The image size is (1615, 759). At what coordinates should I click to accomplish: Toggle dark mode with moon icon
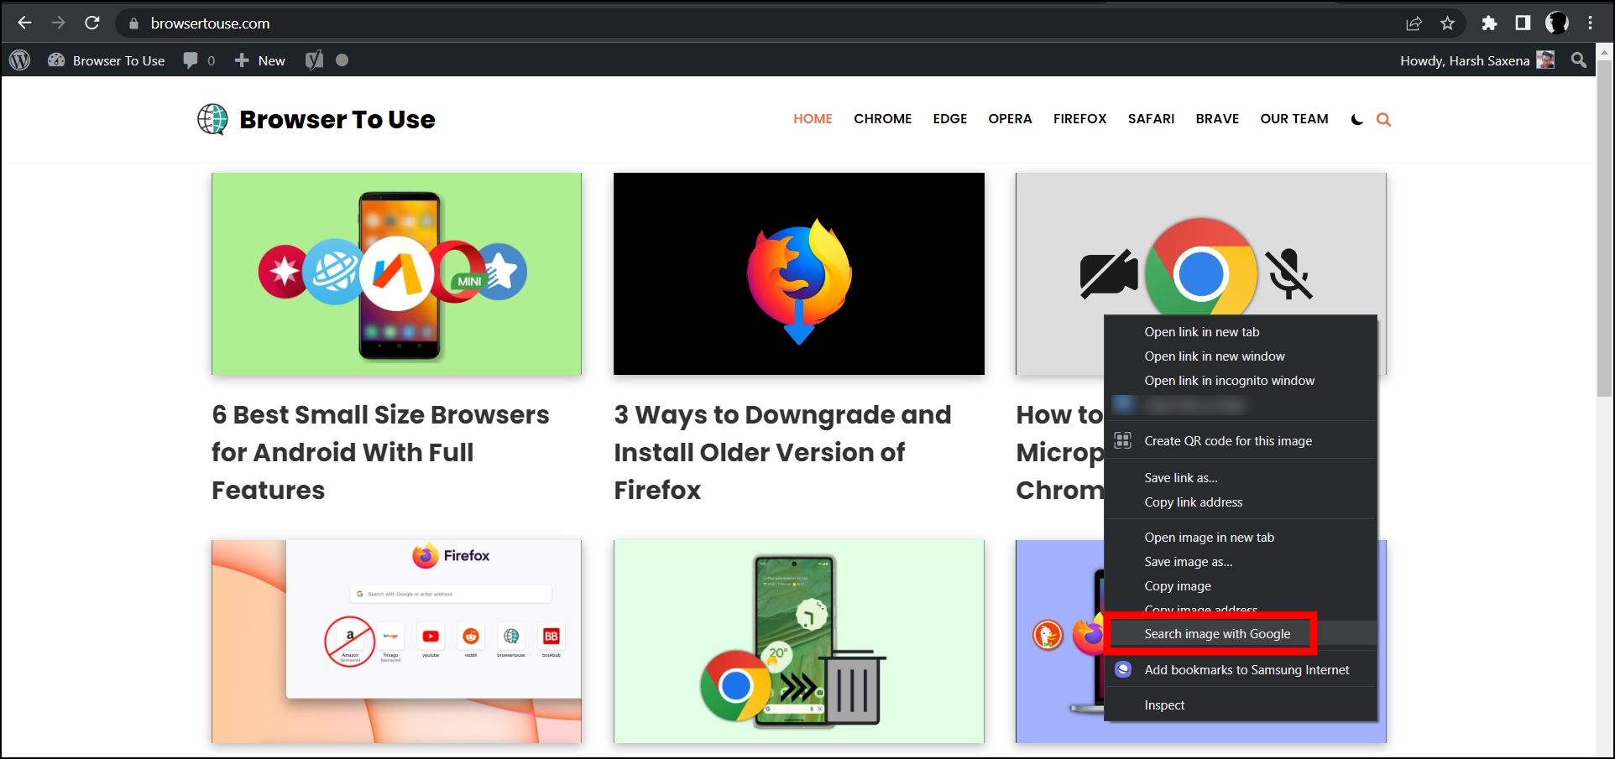(x=1356, y=120)
